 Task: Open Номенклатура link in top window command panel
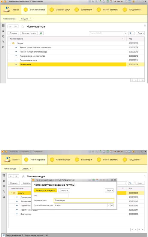[9, 19]
